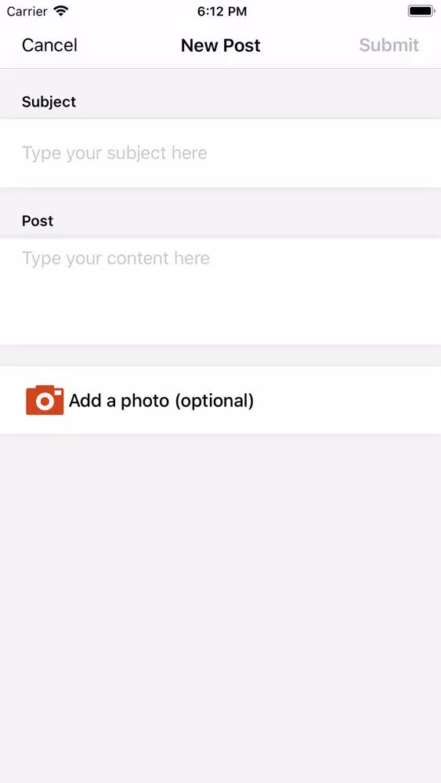Tap blank space inside the Post text box
Image resolution: width=441 pixels, height=783 pixels.
click(220, 309)
